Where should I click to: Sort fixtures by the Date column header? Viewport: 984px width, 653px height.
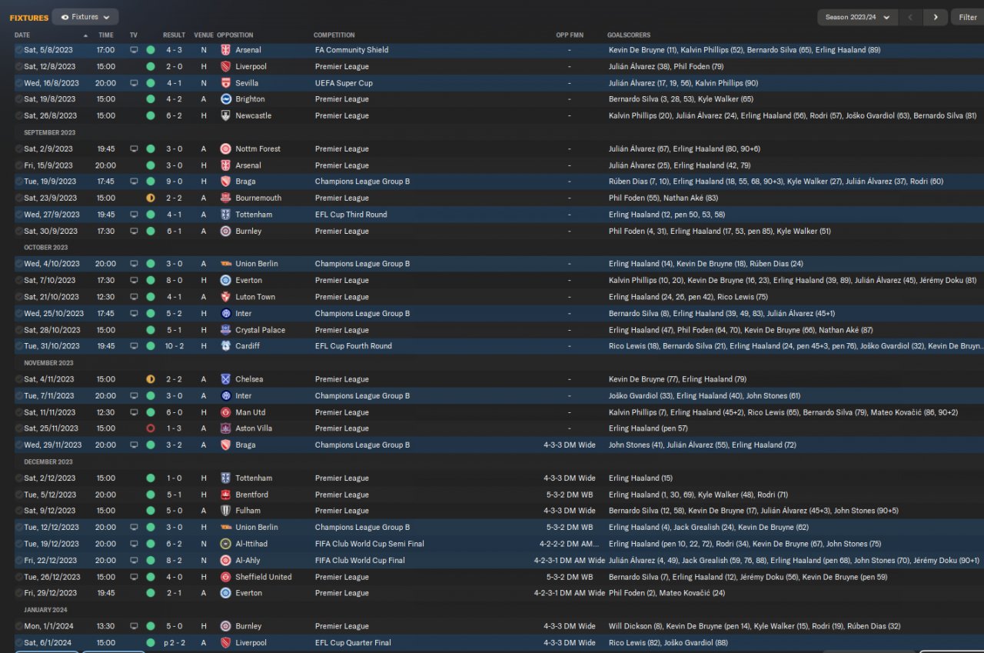pos(22,35)
